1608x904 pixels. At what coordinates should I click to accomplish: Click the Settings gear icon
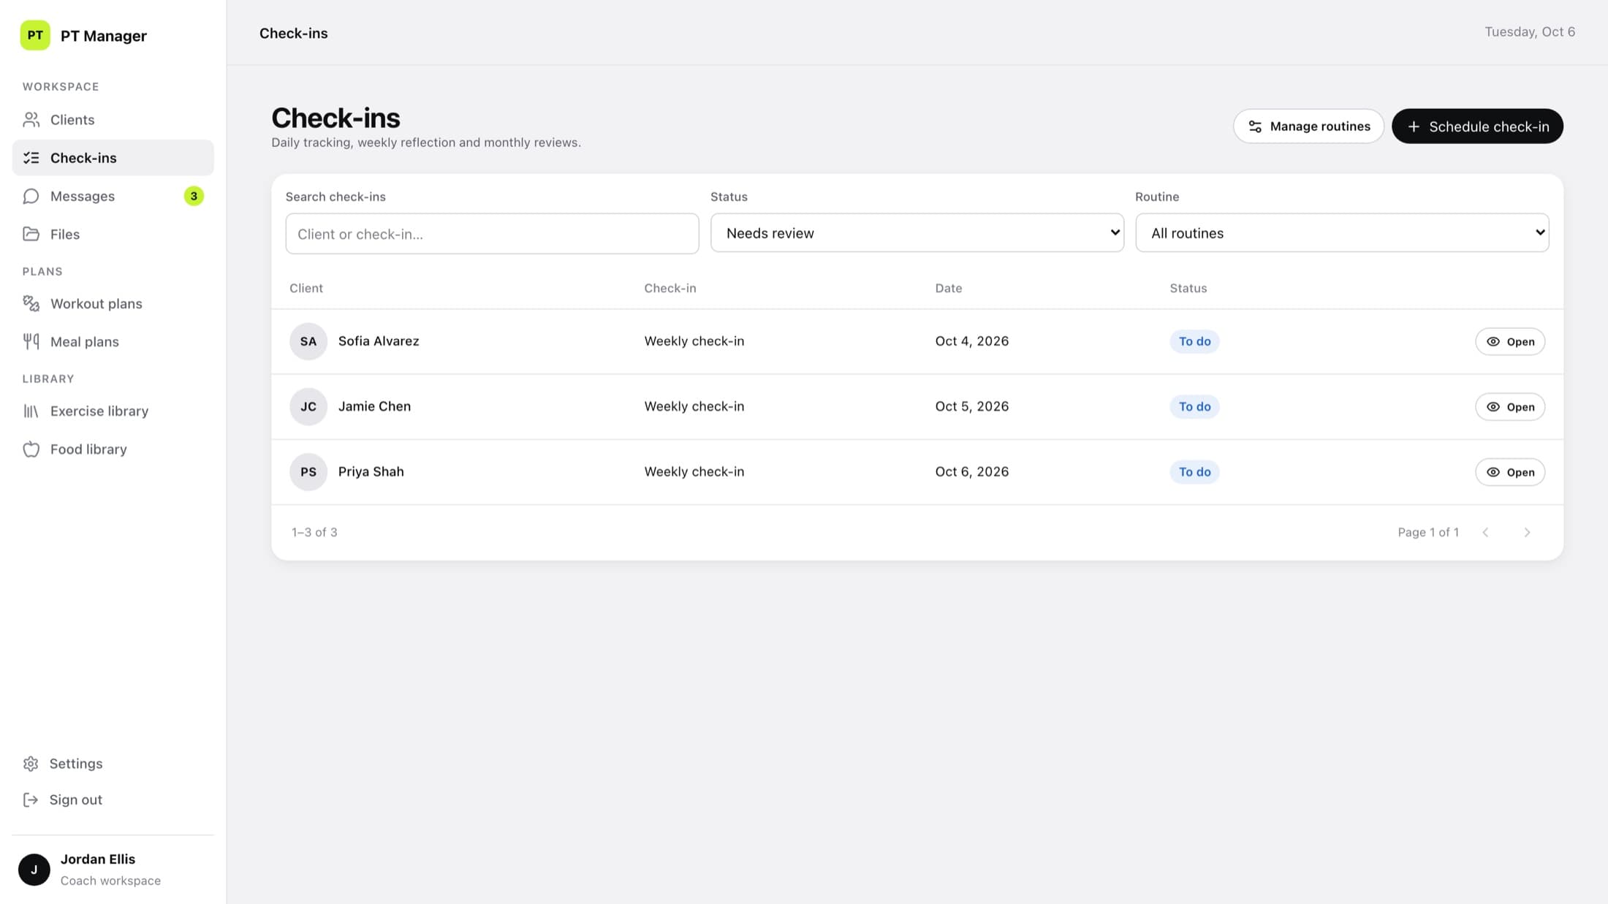(x=31, y=764)
